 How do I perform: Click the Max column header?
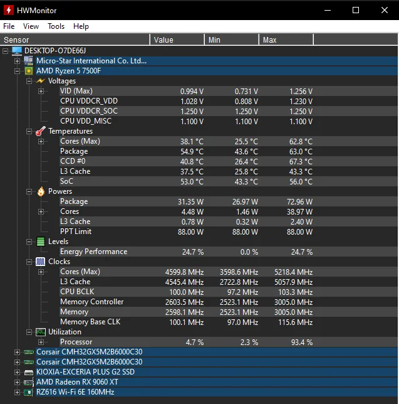point(286,40)
